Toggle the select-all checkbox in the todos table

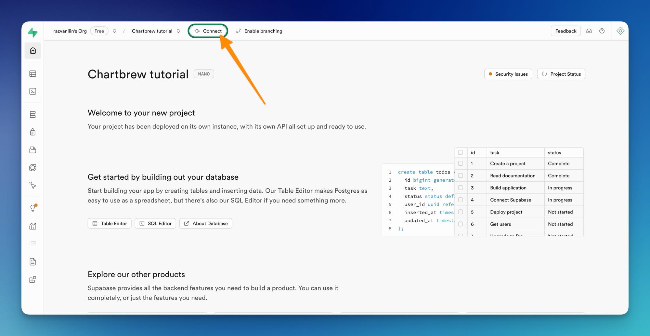pos(461,152)
